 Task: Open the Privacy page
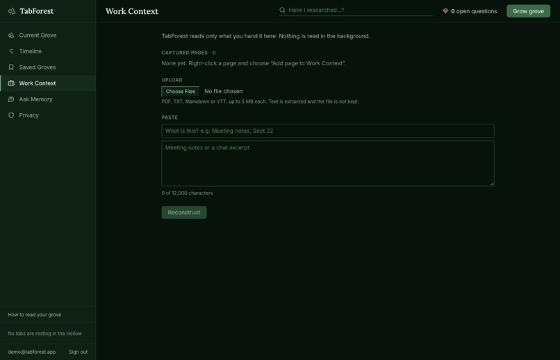click(x=48, y=115)
